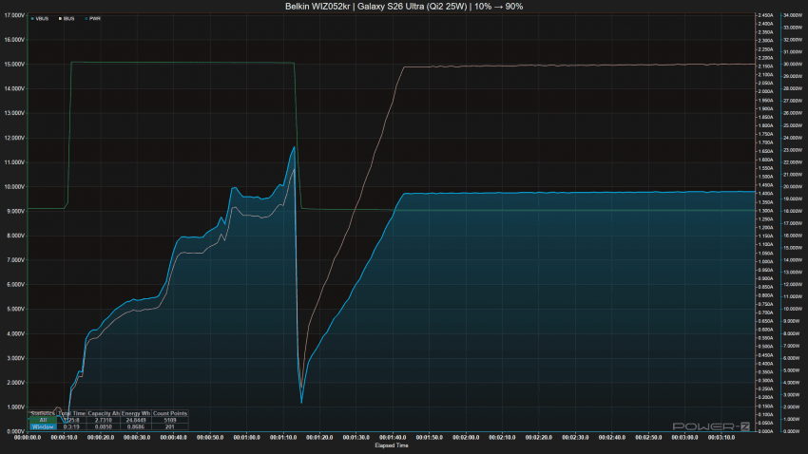Click the 24.8449 energy value

point(136,420)
